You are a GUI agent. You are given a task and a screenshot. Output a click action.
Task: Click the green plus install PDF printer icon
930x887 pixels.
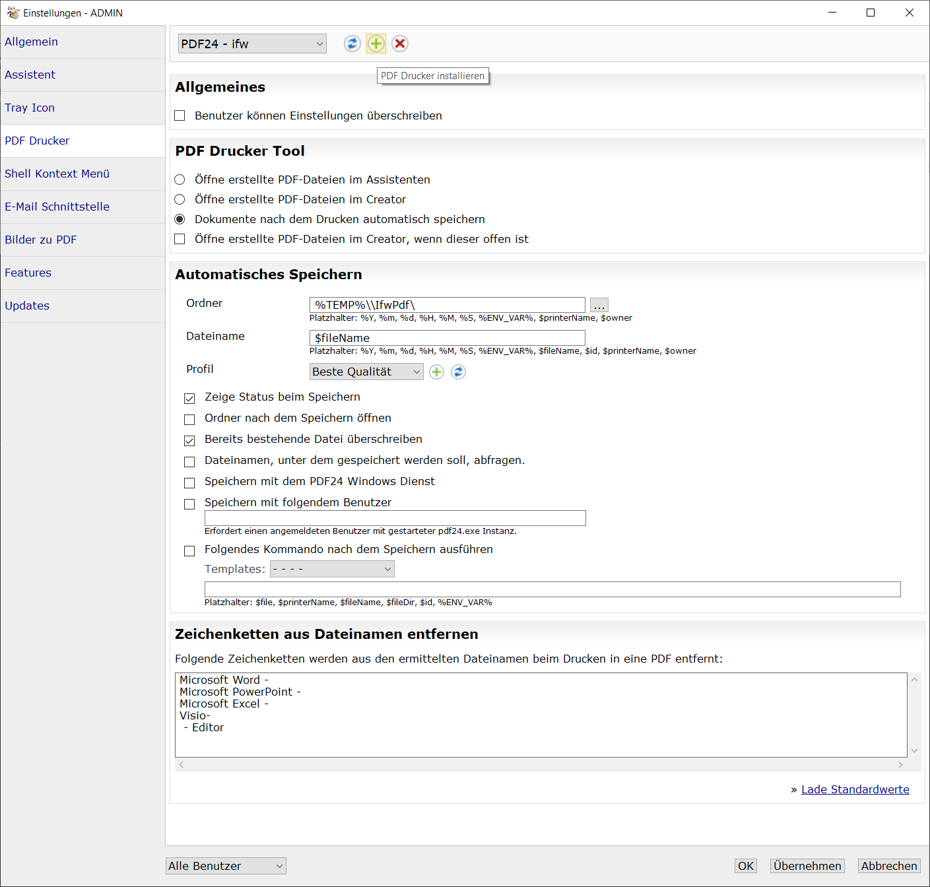376,44
